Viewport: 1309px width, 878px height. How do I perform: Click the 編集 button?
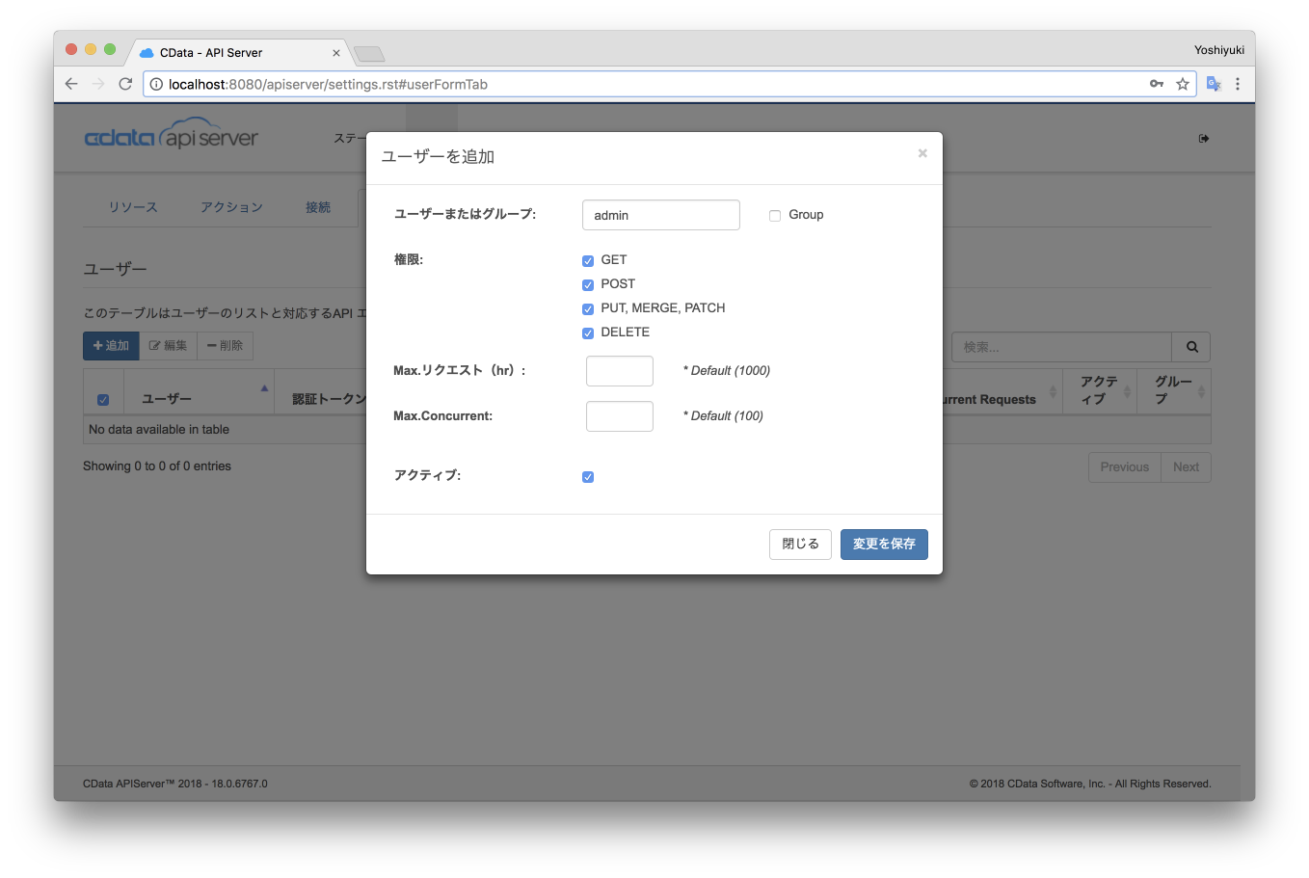point(169,346)
